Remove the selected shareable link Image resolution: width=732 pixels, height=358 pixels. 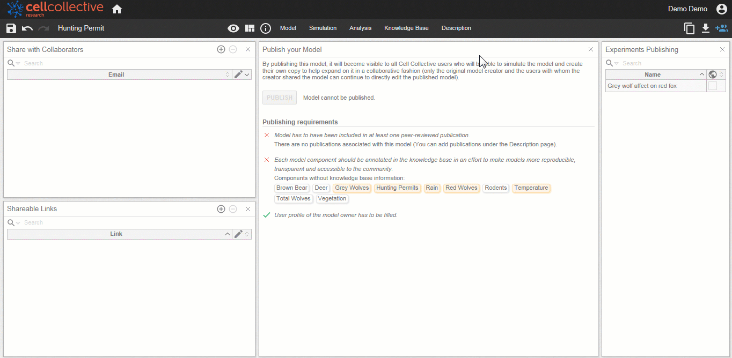[x=233, y=209]
